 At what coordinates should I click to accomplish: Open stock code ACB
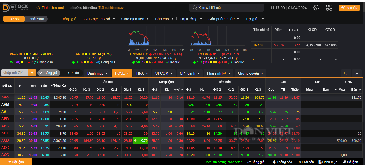tap(5, 141)
